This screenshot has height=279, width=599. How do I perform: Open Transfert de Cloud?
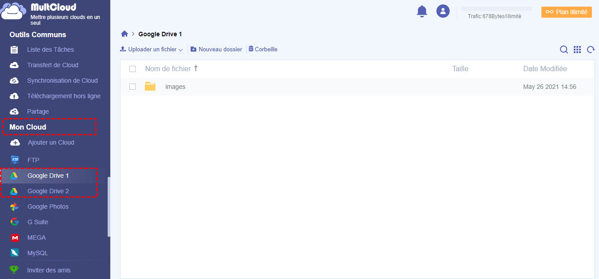(53, 65)
